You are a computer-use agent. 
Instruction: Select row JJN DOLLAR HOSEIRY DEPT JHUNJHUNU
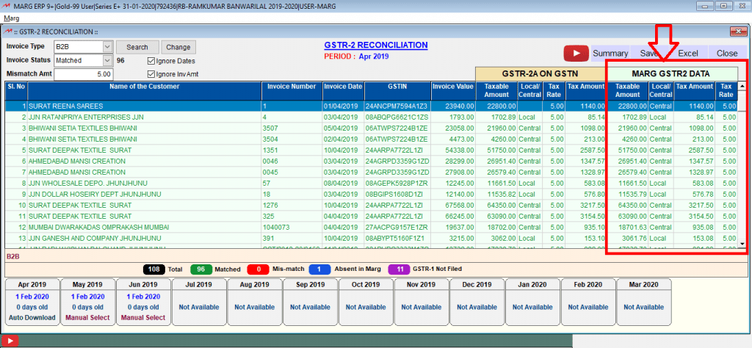tap(371, 194)
